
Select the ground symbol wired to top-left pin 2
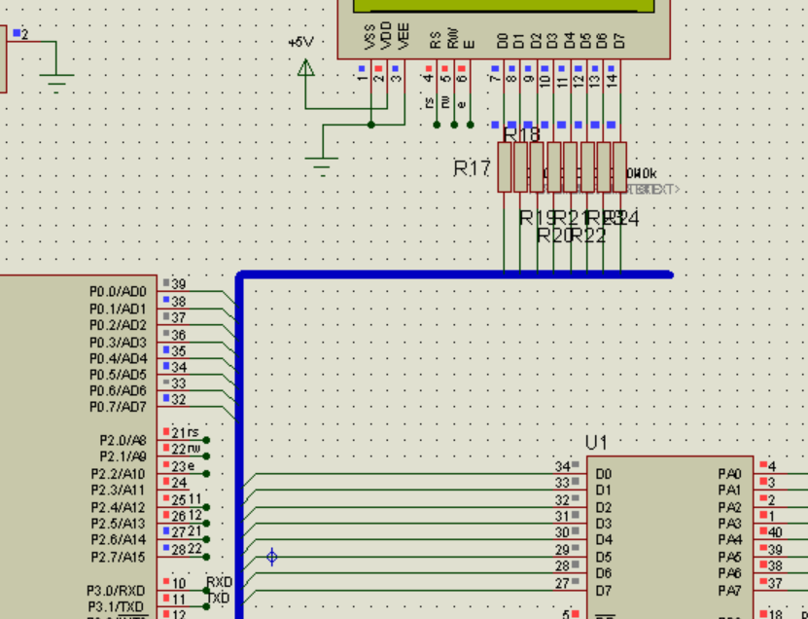56,83
